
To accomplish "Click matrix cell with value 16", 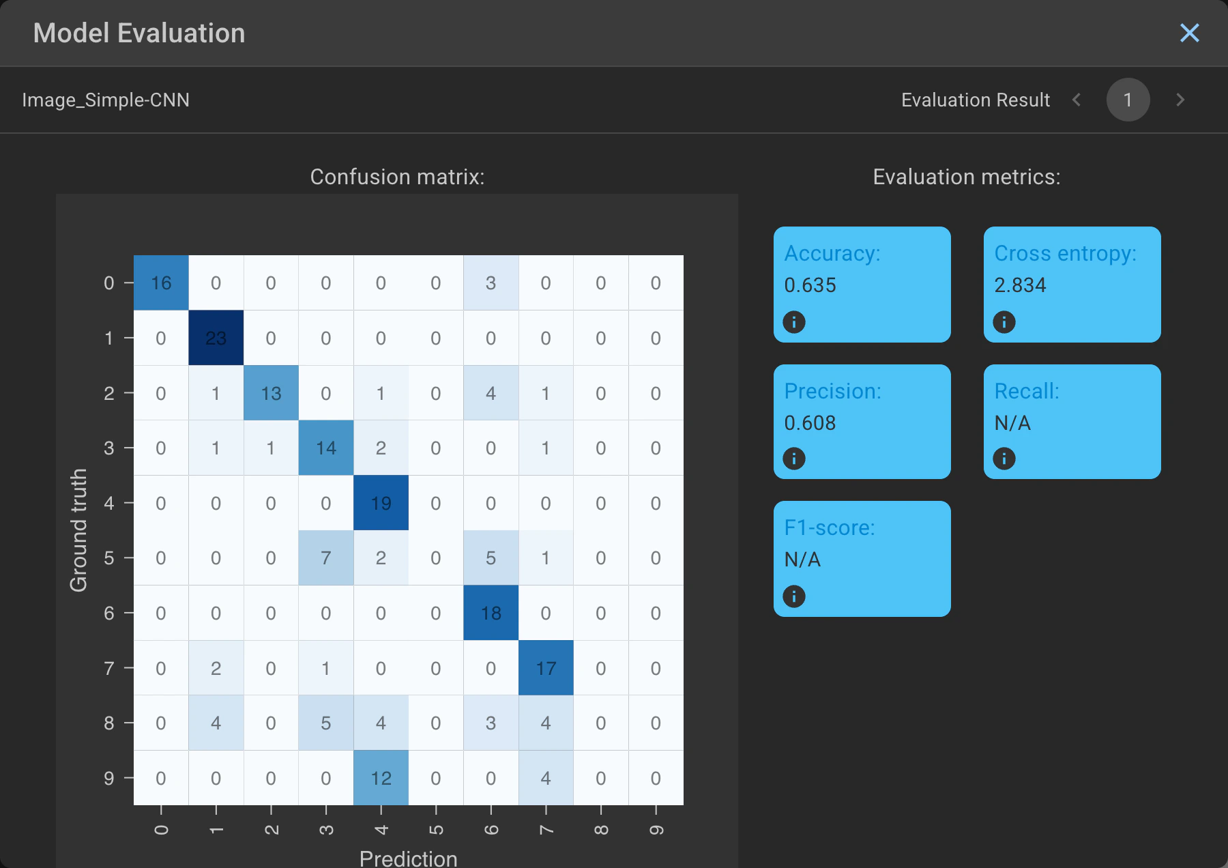I will click(161, 283).
